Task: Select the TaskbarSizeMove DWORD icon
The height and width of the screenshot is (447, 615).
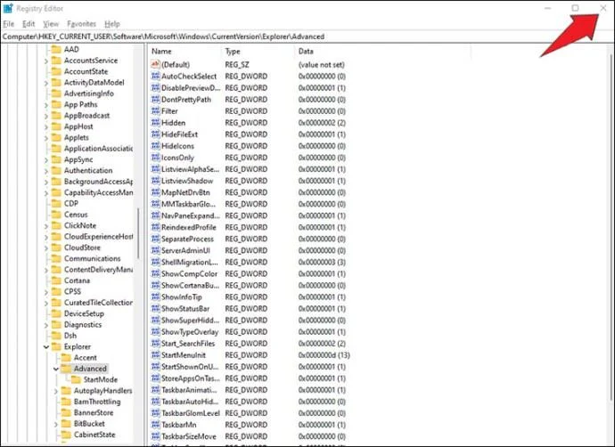Action: click(x=156, y=436)
